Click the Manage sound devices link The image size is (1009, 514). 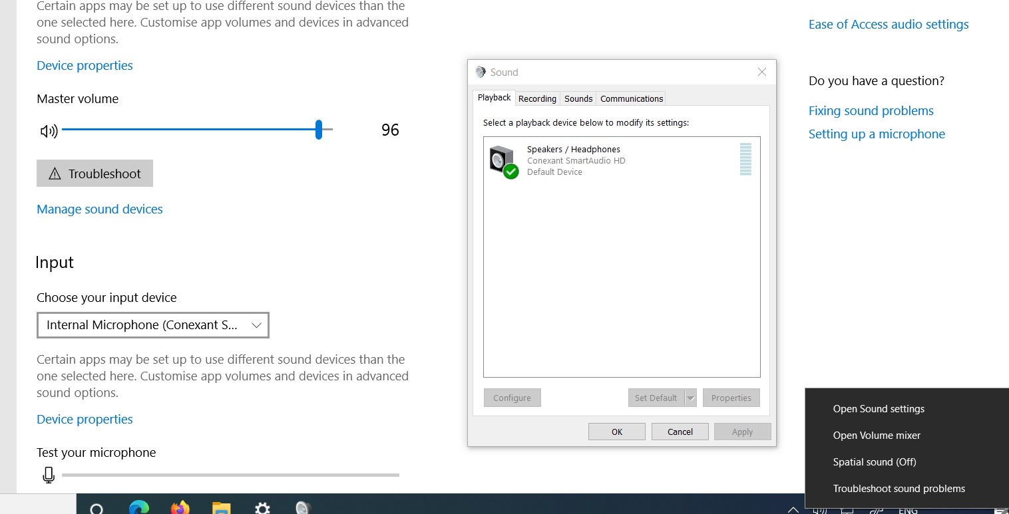[99, 209]
